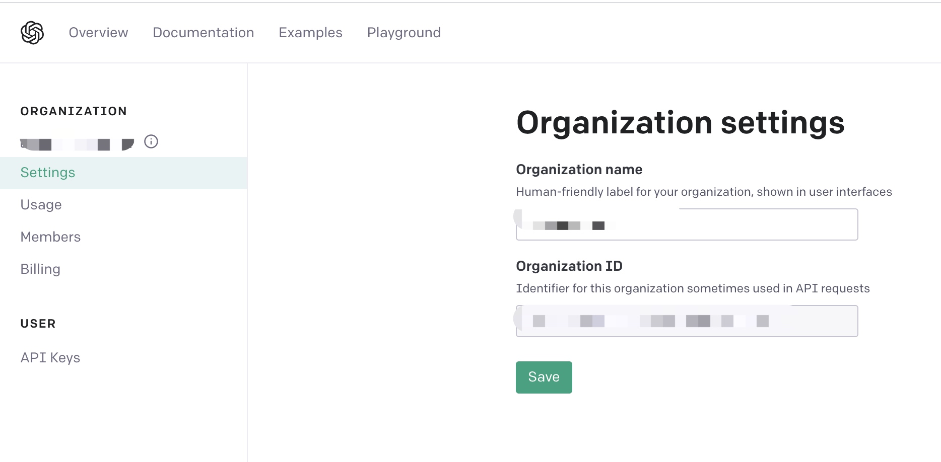Open API Keys under User
The height and width of the screenshot is (462, 941).
50,358
